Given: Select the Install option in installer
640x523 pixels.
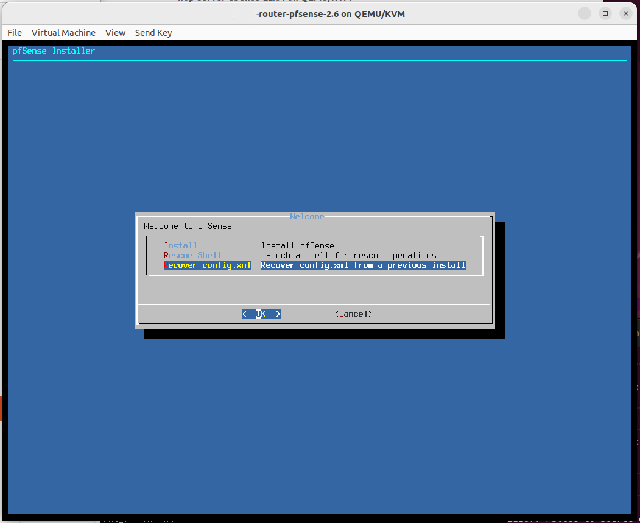Looking at the screenshot, I should tap(181, 245).
